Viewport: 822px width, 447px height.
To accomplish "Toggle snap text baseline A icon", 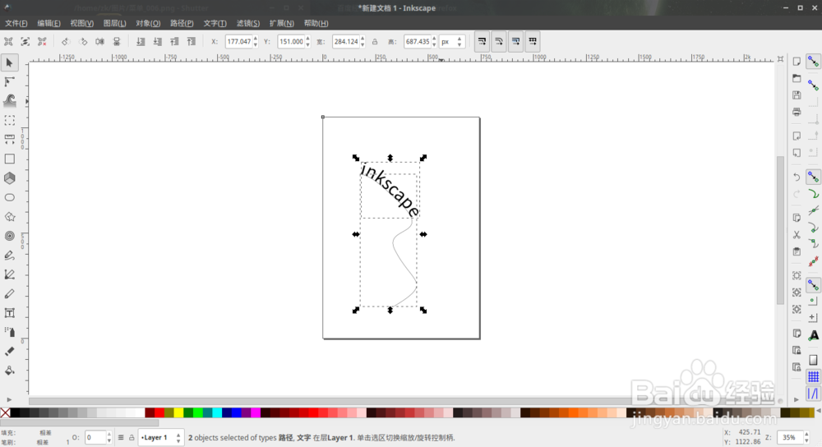I will click(x=813, y=336).
